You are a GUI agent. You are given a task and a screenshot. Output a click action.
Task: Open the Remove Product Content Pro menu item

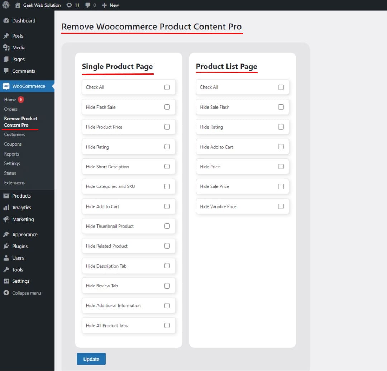click(x=20, y=122)
